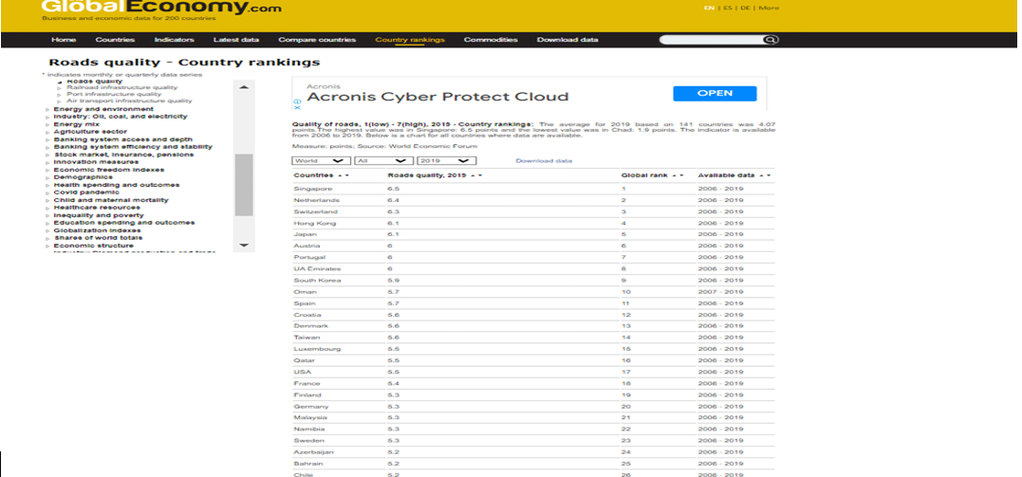Click the GlobalEconomy.com logo
Screen dimensions: 1022x477
pyautogui.click(x=161, y=9)
